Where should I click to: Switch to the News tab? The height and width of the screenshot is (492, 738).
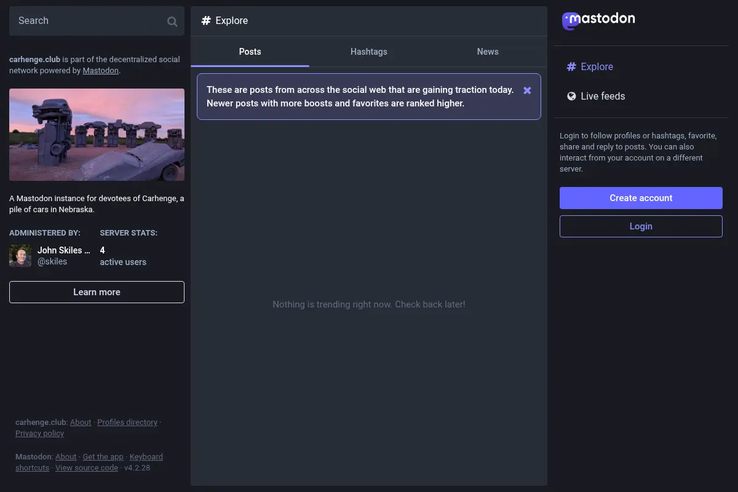pos(488,52)
